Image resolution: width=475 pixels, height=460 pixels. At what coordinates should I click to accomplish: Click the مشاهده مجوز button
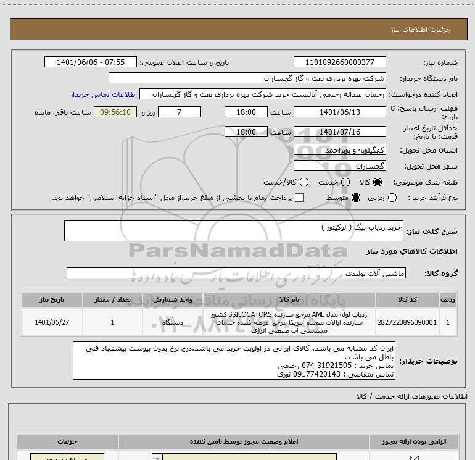(67, 458)
